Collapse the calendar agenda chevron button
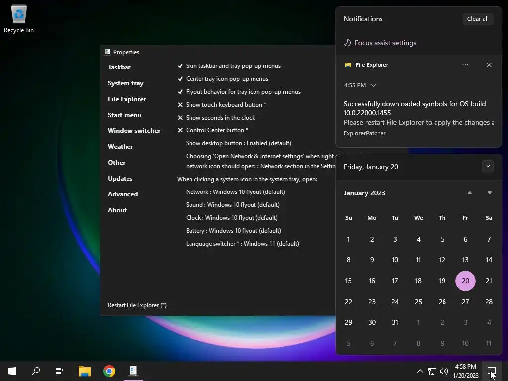508x381 pixels. click(488, 167)
